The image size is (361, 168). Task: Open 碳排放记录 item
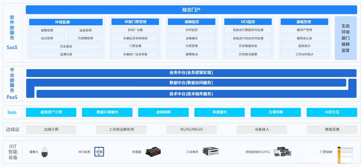tap(304, 38)
